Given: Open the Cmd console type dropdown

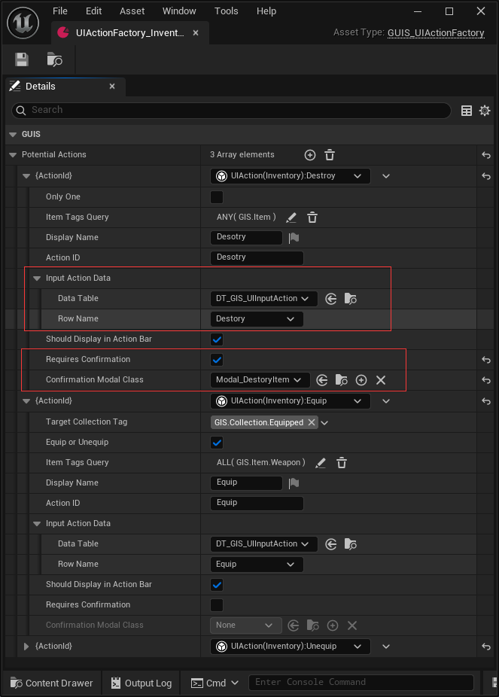Looking at the screenshot, I should [215, 683].
